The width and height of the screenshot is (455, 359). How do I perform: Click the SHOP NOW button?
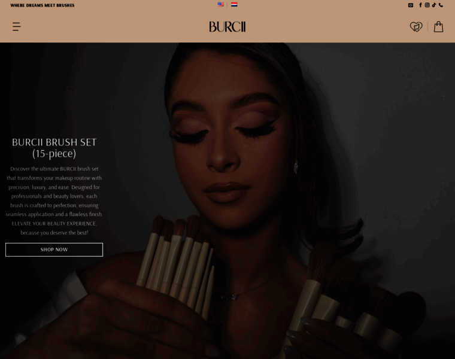(54, 250)
